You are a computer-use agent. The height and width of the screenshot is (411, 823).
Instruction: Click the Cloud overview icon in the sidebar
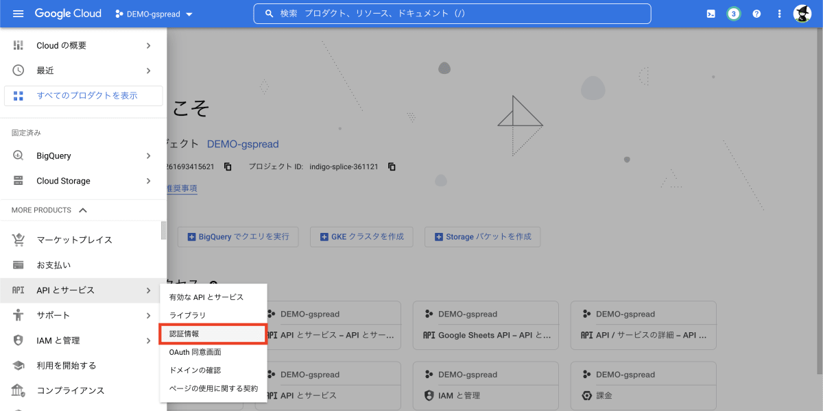(19, 45)
